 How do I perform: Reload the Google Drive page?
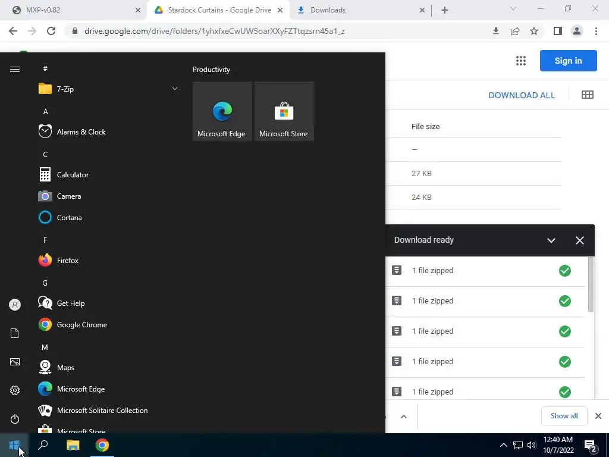(x=51, y=31)
